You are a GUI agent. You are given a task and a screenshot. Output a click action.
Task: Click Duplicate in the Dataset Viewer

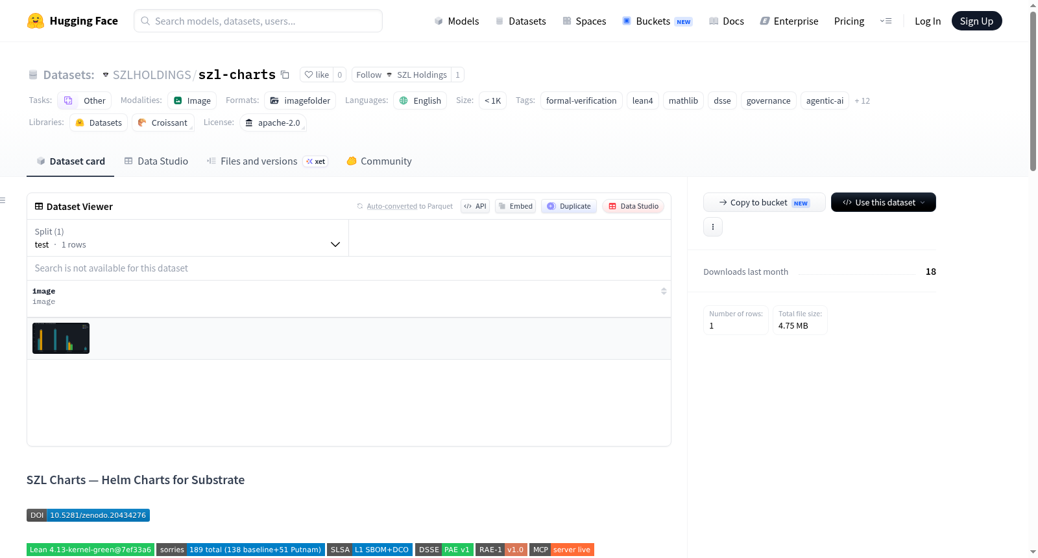tap(569, 206)
